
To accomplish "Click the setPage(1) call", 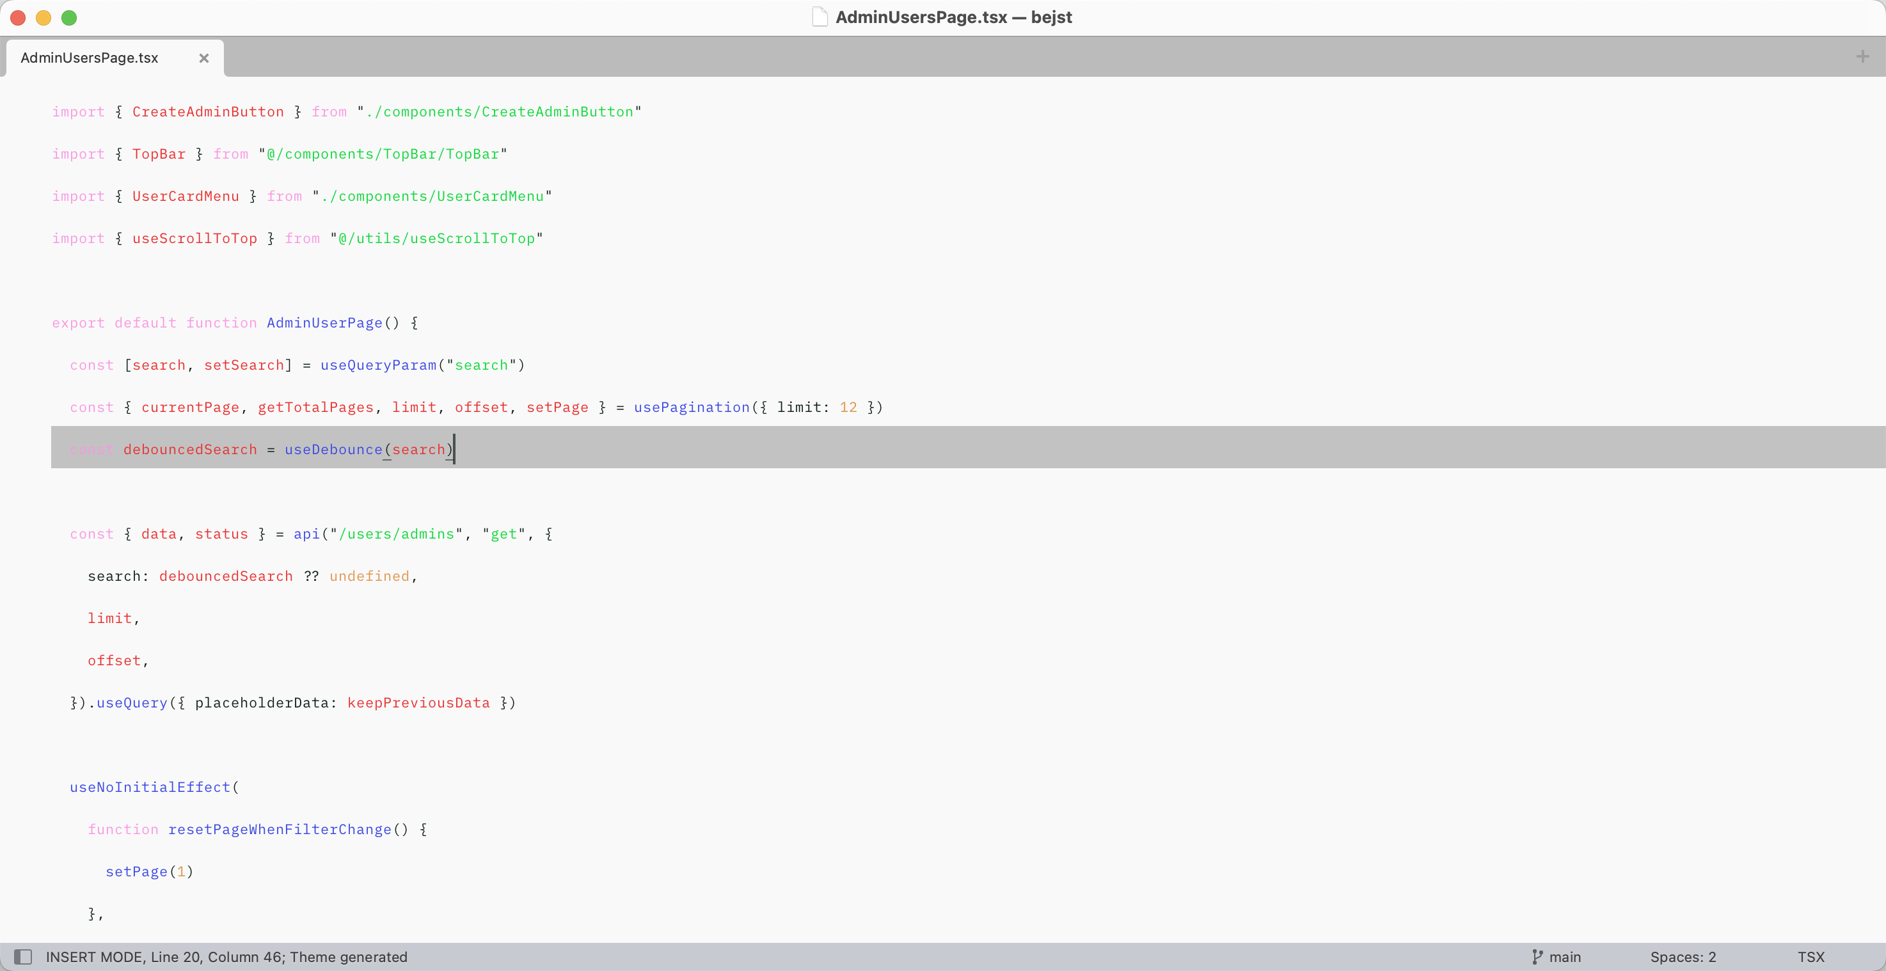I will click(149, 871).
